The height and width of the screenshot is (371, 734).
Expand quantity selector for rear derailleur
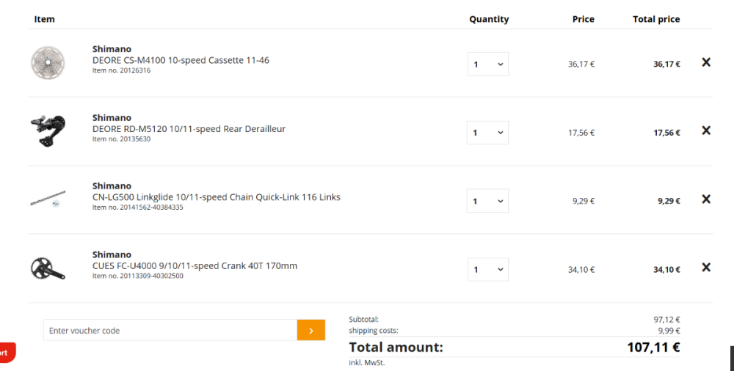[x=488, y=133]
